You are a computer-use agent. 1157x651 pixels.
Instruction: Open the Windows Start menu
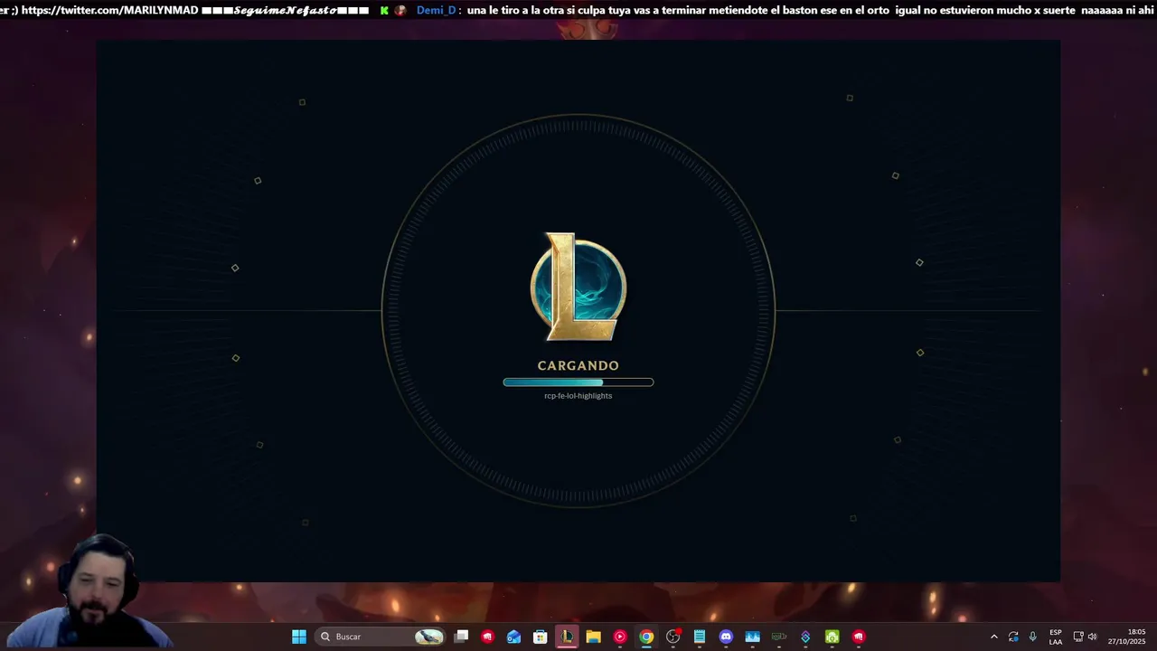coord(299,637)
